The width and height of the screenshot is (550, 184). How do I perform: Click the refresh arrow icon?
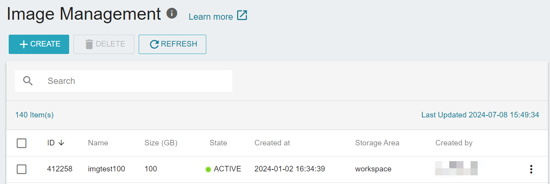[x=154, y=45]
